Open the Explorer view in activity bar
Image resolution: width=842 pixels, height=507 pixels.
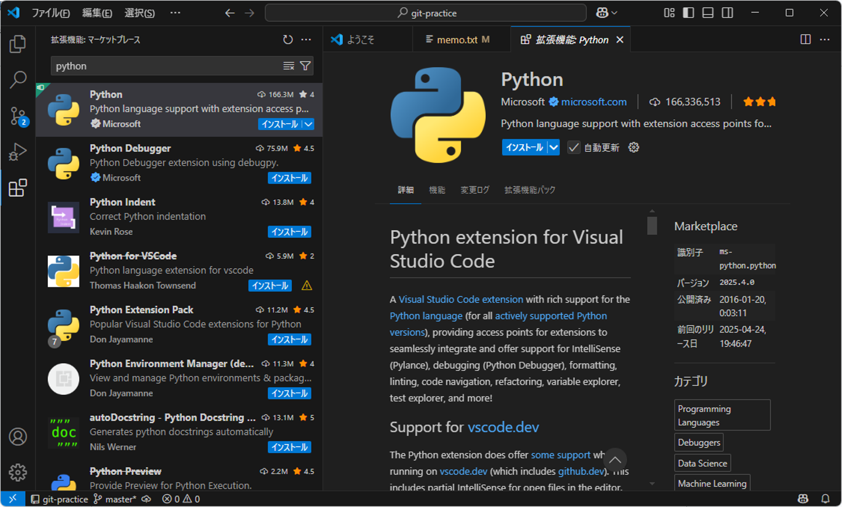click(18, 44)
